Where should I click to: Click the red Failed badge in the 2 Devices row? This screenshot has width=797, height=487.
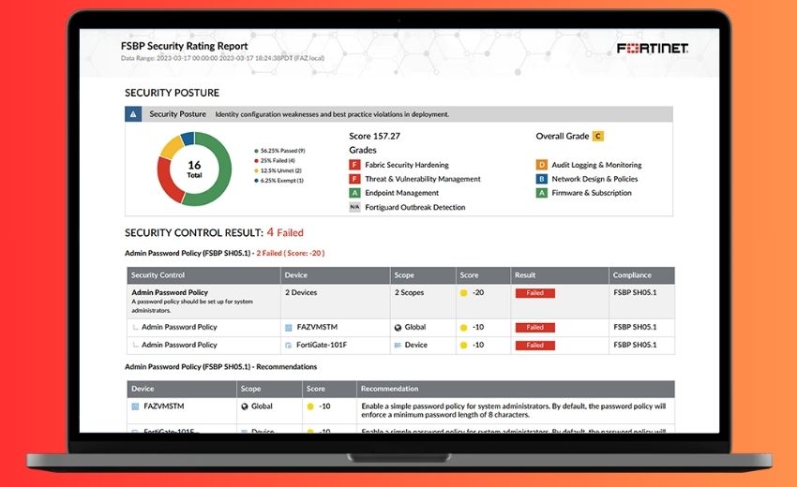pos(534,293)
